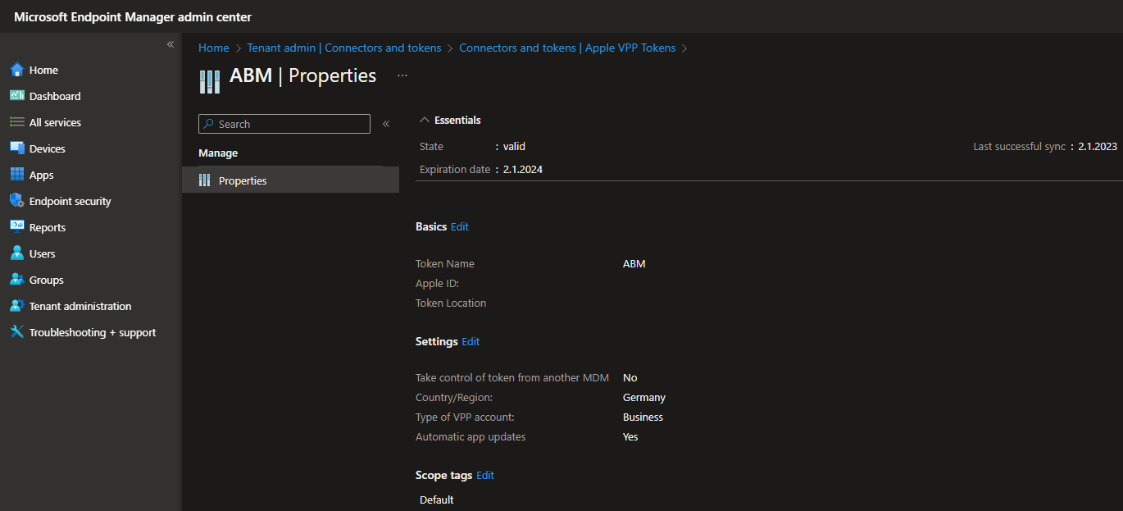
Task: Select the Devices icon in navigation
Action: pos(16,148)
